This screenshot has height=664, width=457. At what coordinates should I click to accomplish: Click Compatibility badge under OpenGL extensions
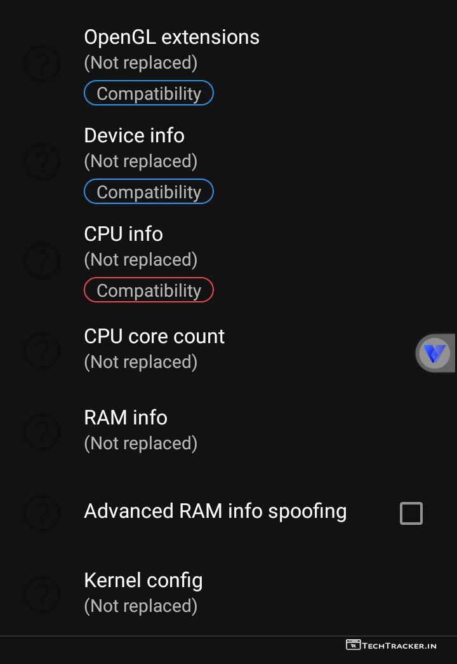click(149, 93)
